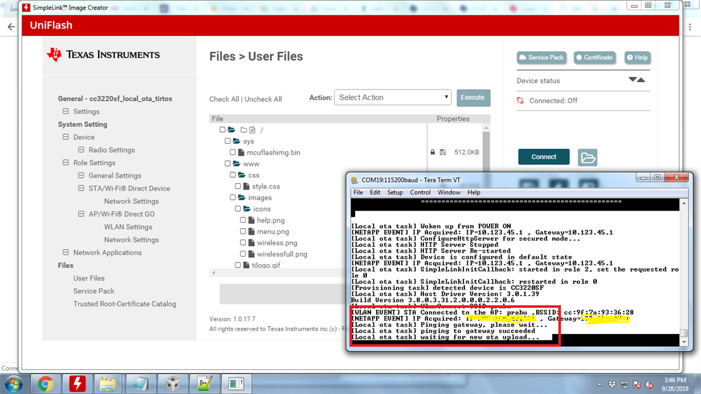Click the icons folder icon
The image size is (701, 394).
[x=247, y=209]
